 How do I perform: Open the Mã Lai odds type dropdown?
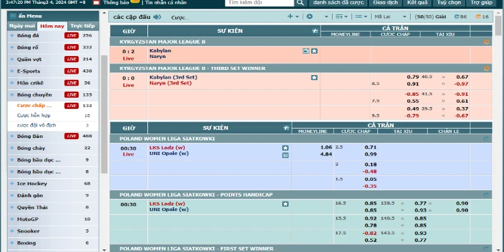pyautogui.click(x=390, y=17)
